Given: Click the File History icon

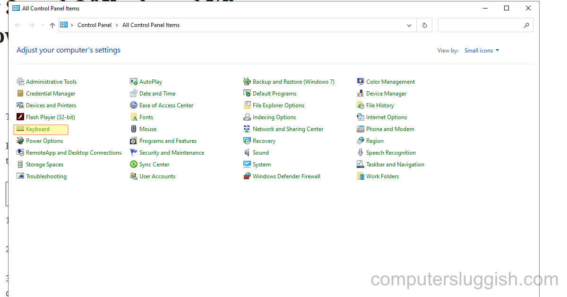Looking at the screenshot, I should [x=361, y=105].
